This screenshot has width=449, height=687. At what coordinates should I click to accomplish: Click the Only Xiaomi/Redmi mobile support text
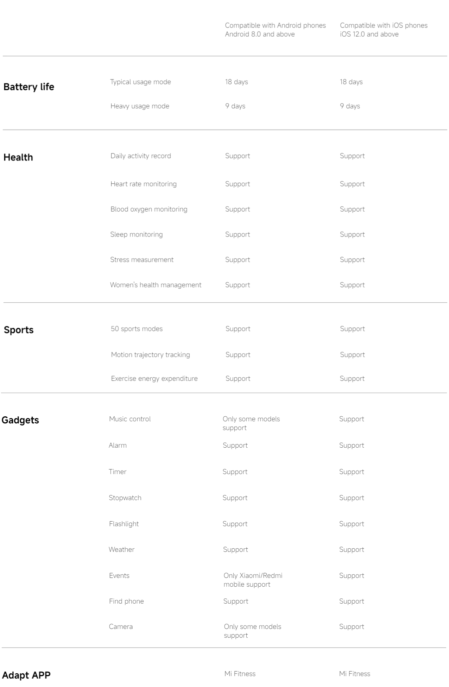click(x=253, y=580)
